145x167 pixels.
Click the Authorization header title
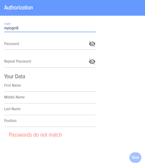tap(19, 8)
